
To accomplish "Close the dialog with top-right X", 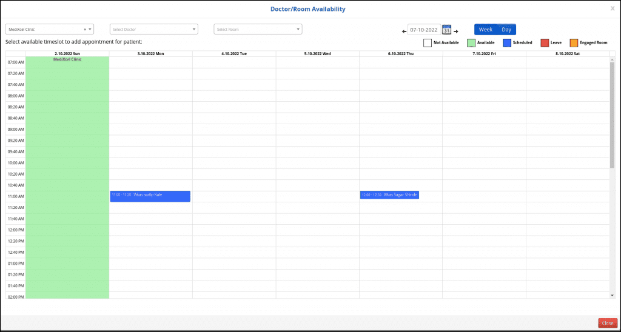I will [x=613, y=8].
